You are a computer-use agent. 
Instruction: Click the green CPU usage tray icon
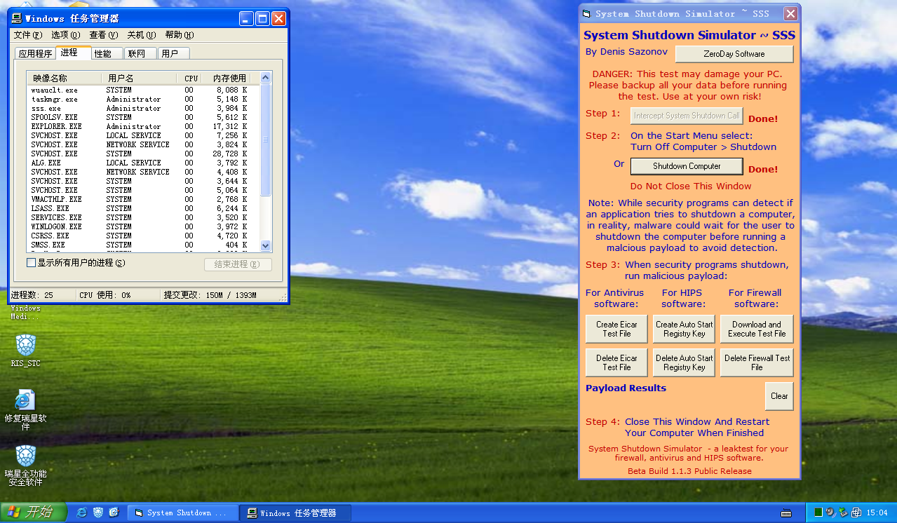point(818,512)
